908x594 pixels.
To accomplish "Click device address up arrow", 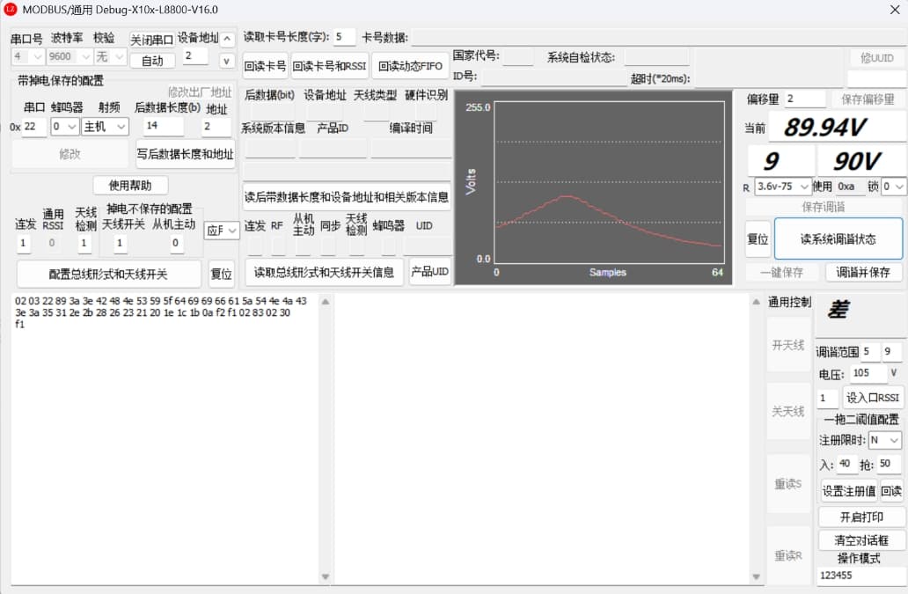I will pos(227,40).
